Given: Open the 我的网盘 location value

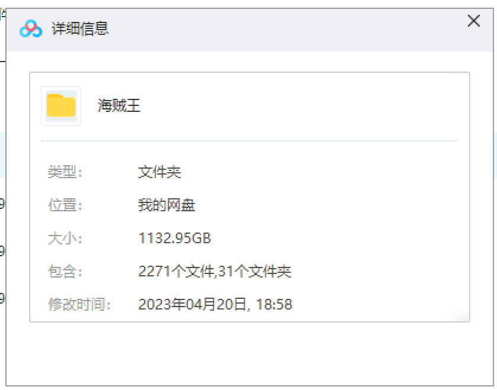Looking at the screenshot, I should 167,205.
